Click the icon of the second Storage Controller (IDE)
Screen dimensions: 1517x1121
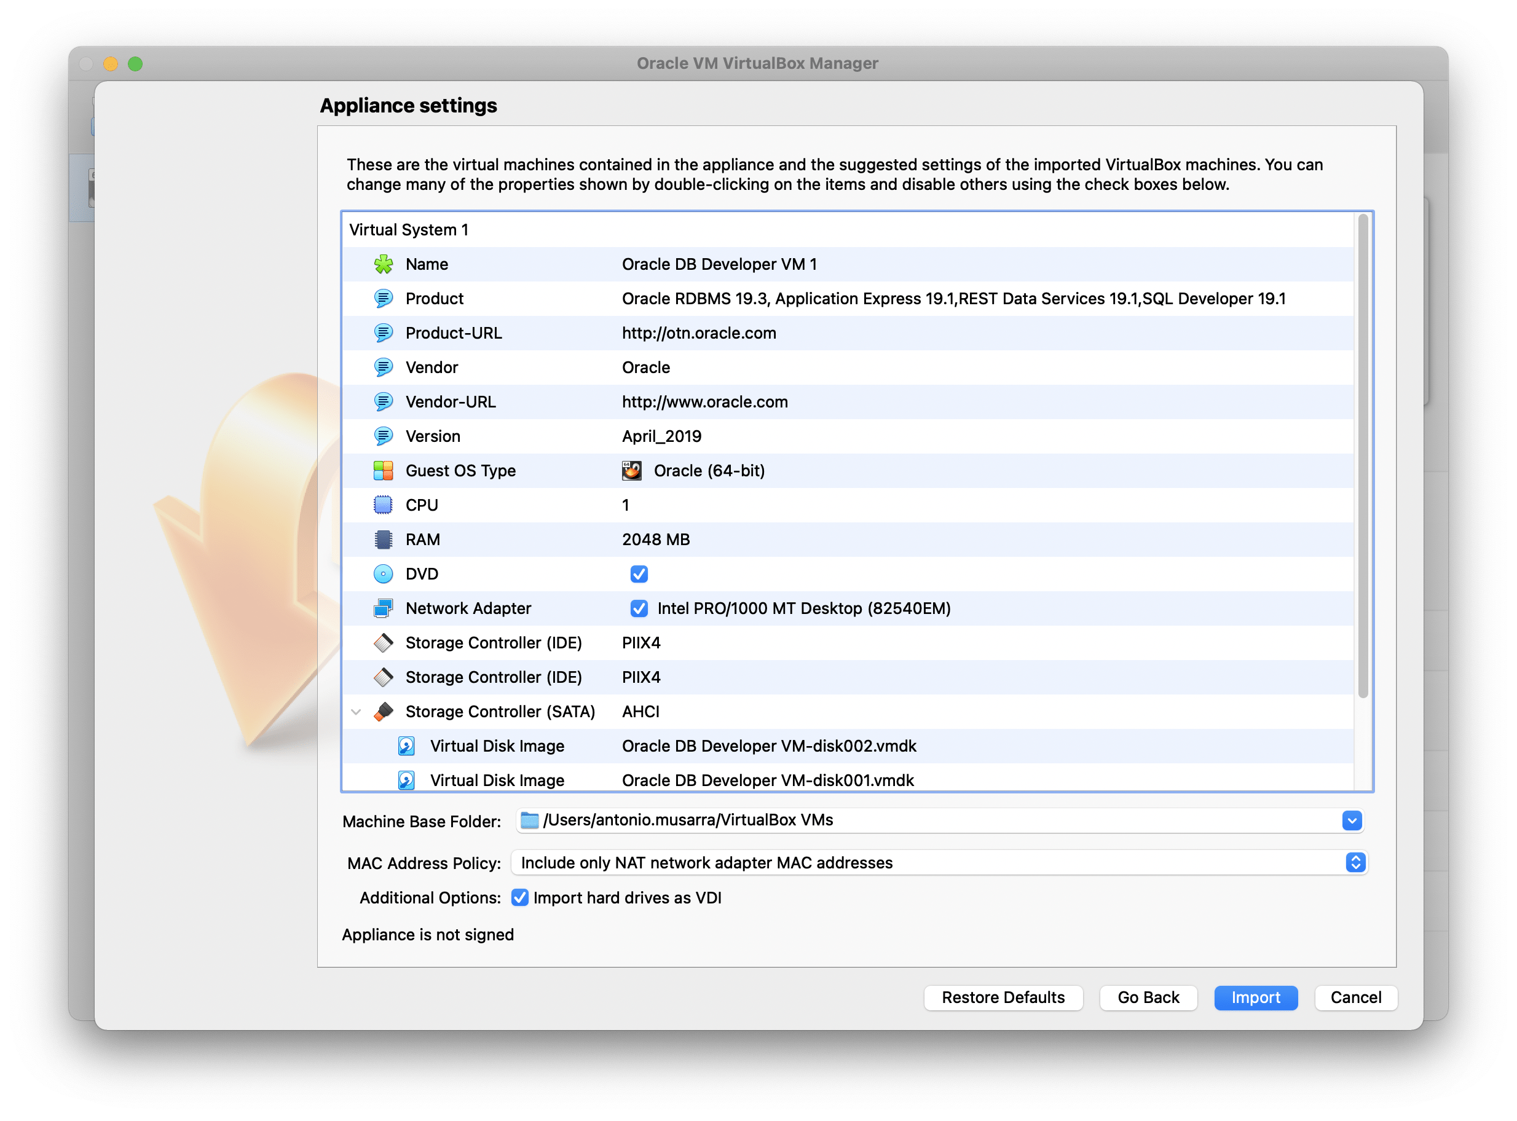[x=384, y=677]
